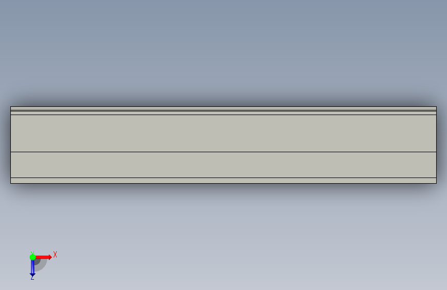447x290 pixels.
Task: Select the top-left corner vertex of the model
Action: 10,106
